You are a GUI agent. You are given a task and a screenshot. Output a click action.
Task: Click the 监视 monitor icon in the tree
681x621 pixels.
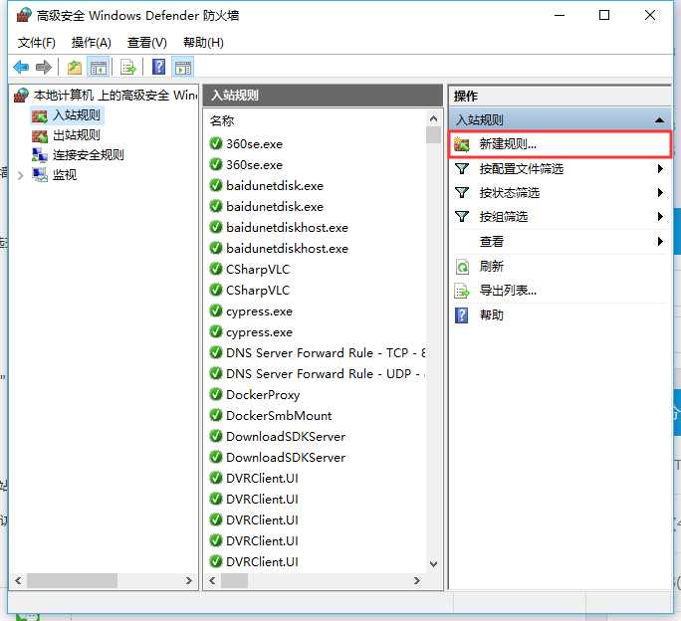click(40, 174)
